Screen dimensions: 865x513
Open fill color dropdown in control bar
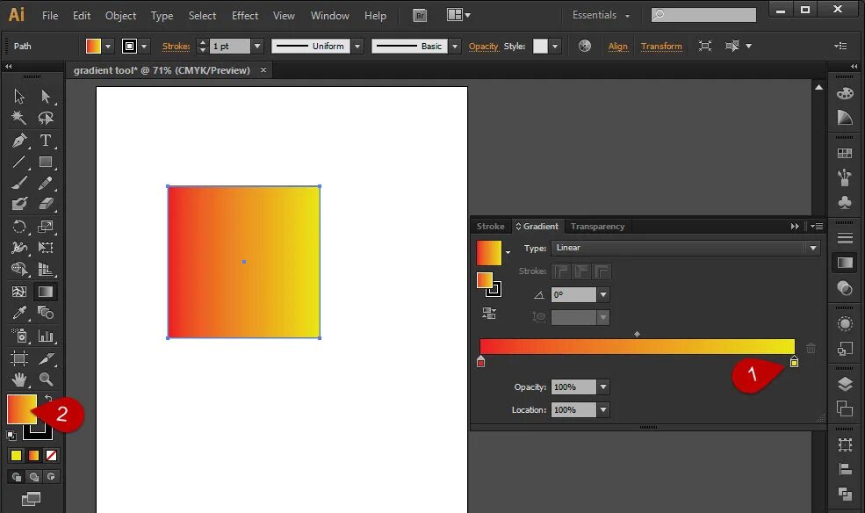tap(108, 46)
